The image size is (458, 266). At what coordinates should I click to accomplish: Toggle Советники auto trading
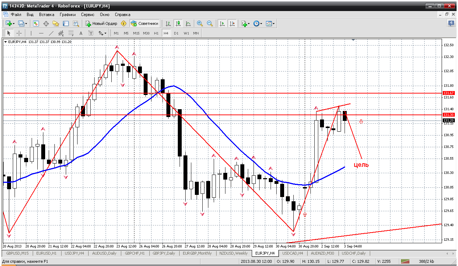click(x=144, y=23)
